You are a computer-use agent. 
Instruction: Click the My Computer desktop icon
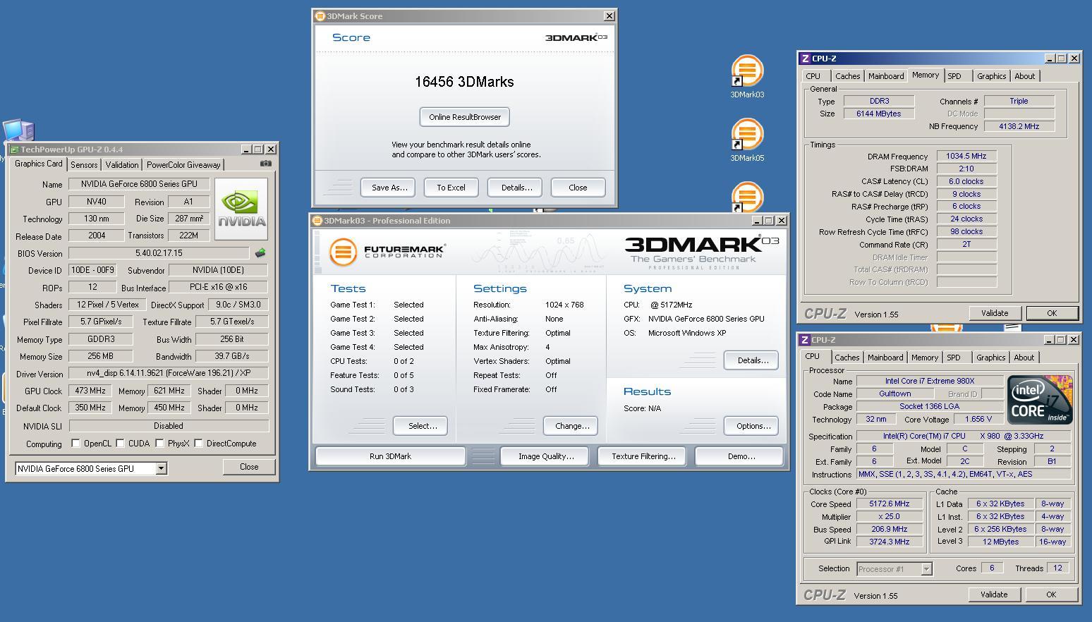coord(18,132)
